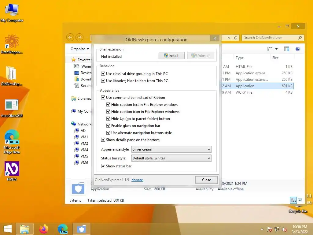The height and width of the screenshot is (235, 313).
Task: Go forward in Explorer window
Action: tap(79, 37)
